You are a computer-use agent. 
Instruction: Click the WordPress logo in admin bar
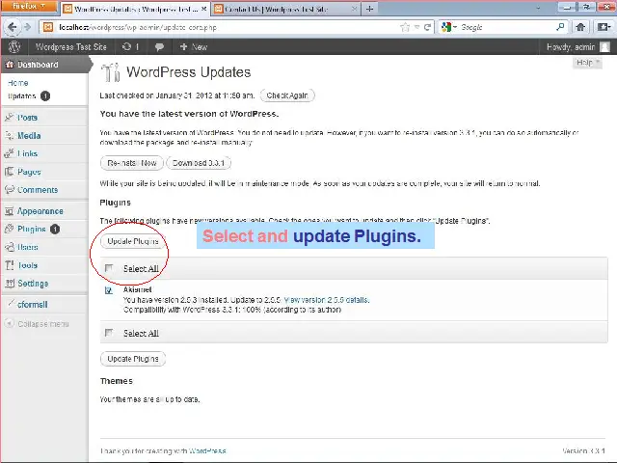(14, 46)
